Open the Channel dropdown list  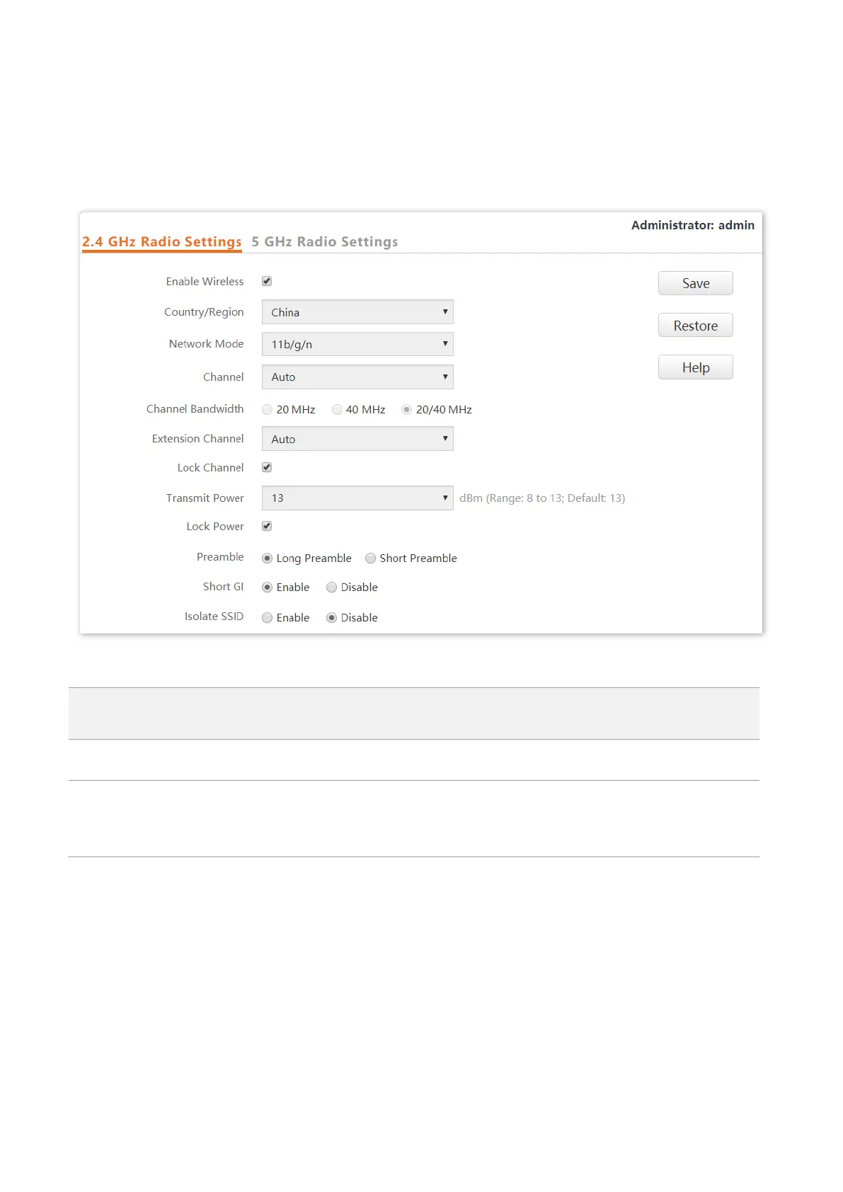[x=357, y=377]
